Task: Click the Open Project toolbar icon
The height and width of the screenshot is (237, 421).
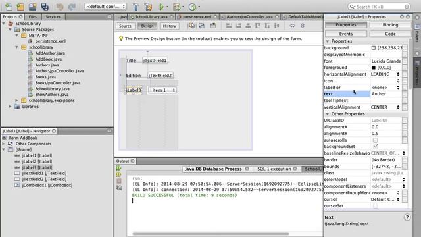Action: (x=32, y=7)
